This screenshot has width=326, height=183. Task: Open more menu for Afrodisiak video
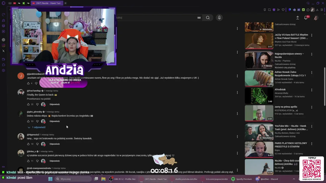(x=311, y=90)
